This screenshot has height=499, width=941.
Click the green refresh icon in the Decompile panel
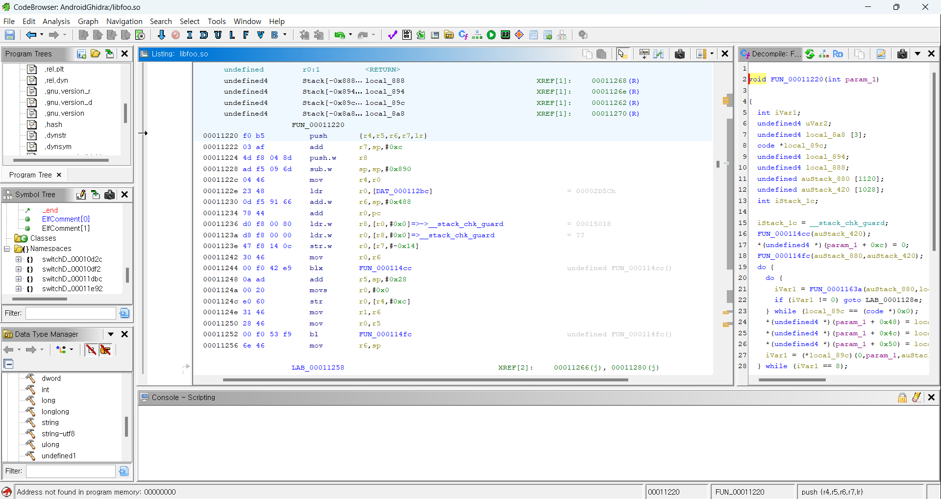point(810,54)
